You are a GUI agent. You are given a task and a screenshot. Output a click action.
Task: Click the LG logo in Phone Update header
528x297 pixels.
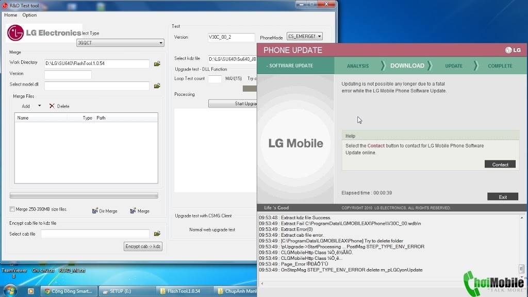(x=513, y=50)
